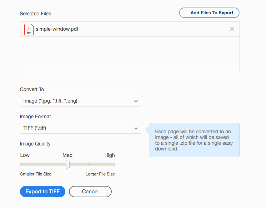Viewport: 267px width, 208px height.
Task: Click the Low quality label
Action: click(25, 155)
